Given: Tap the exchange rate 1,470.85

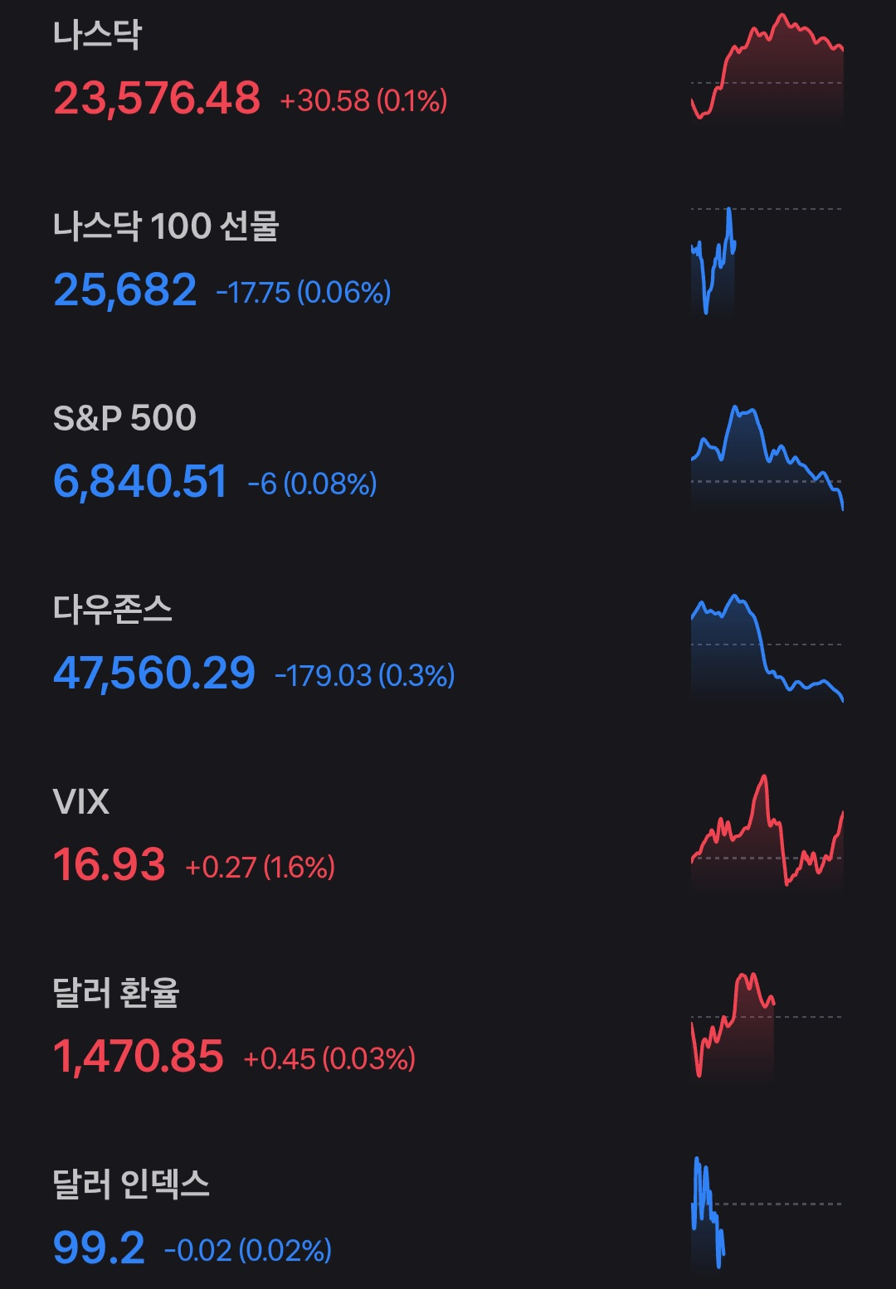Looking at the screenshot, I should [139, 1057].
